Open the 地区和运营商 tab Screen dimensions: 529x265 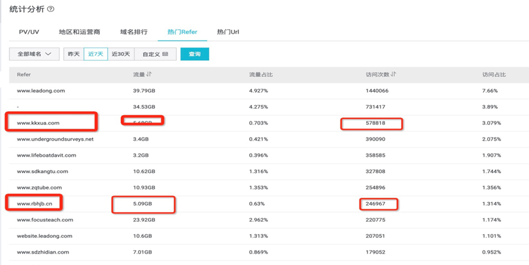(79, 32)
